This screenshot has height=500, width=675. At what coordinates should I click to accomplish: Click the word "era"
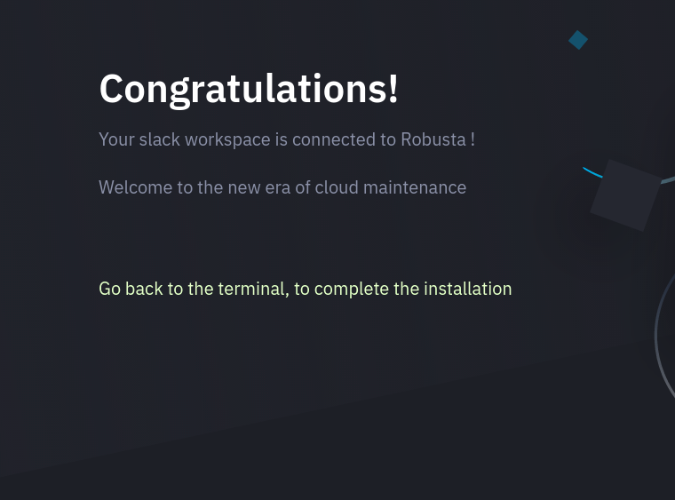[280, 187]
